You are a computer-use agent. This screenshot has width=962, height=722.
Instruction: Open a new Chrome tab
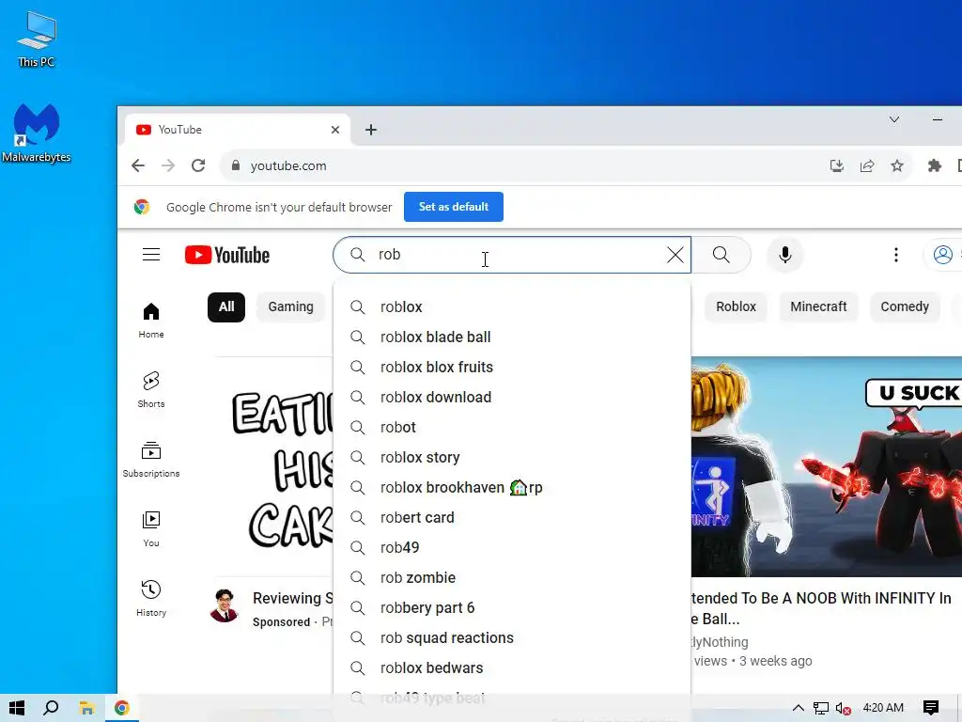click(370, 130)
